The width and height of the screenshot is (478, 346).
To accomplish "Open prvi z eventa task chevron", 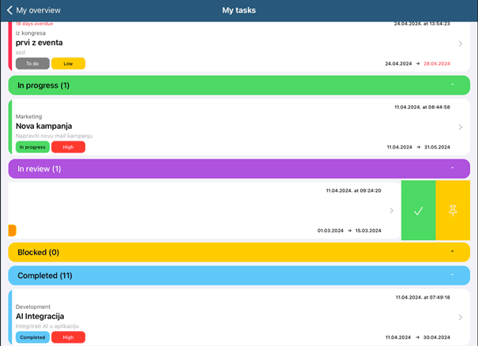I will [461, 43].
